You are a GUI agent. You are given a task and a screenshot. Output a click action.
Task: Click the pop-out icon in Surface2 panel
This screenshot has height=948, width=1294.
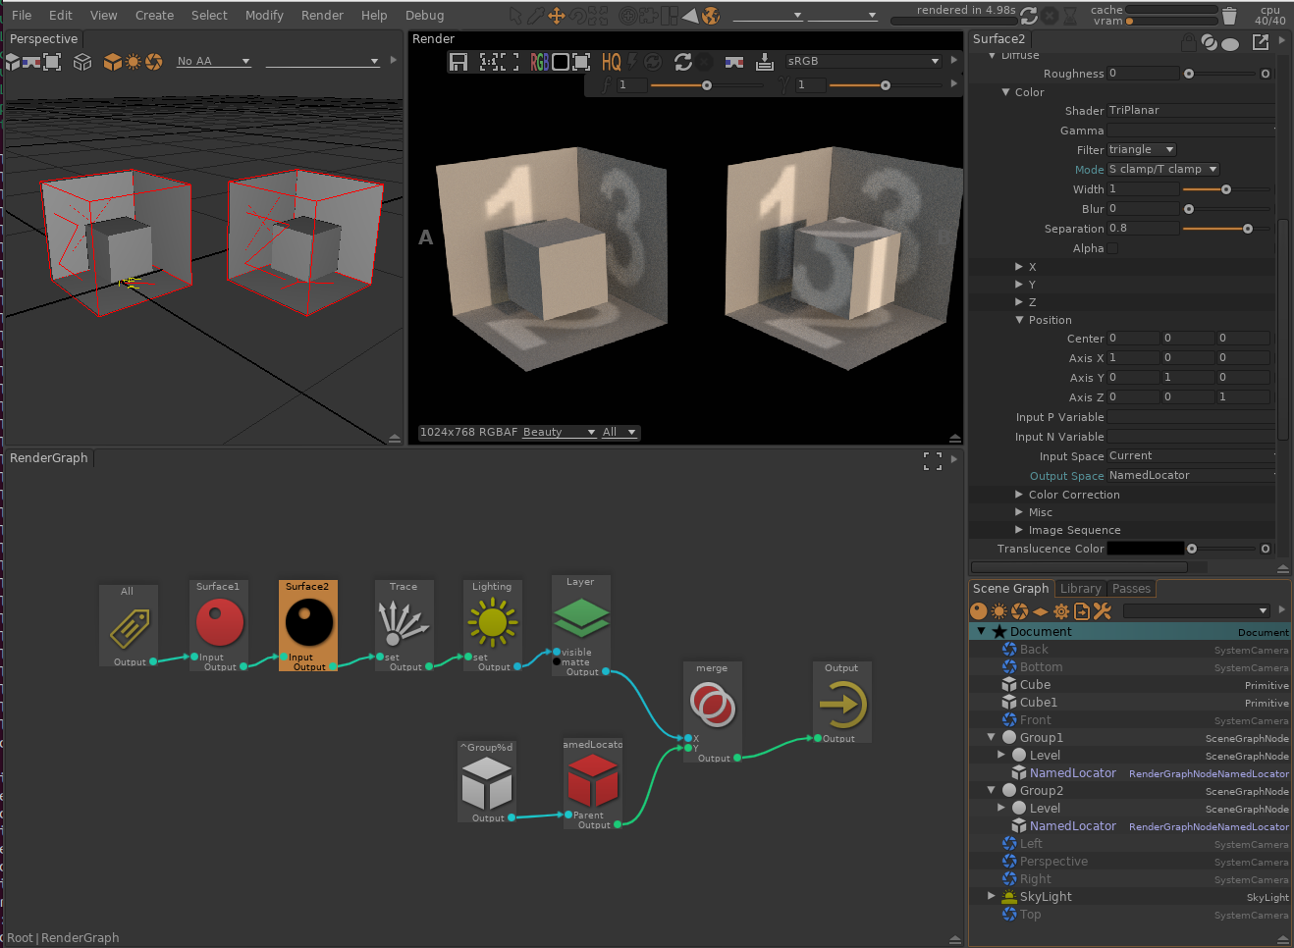pos(1261,41)
